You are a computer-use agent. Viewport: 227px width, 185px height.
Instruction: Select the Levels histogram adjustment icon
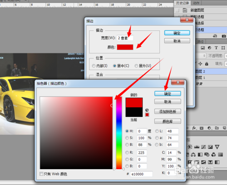[197, 147]
